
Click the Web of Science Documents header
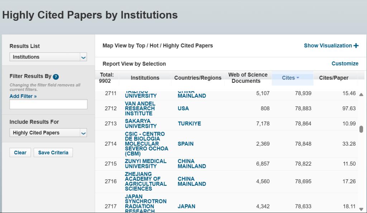(x=248, y=78)
